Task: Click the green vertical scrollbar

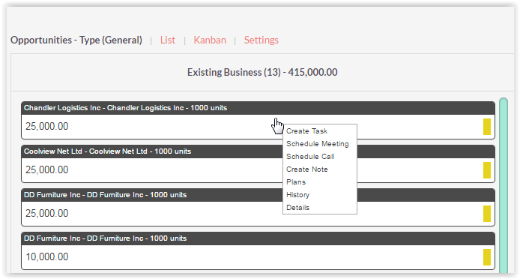Action: 504,185
